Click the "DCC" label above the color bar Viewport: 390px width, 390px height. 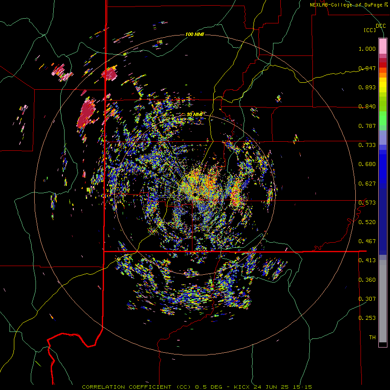click(381, 26)
